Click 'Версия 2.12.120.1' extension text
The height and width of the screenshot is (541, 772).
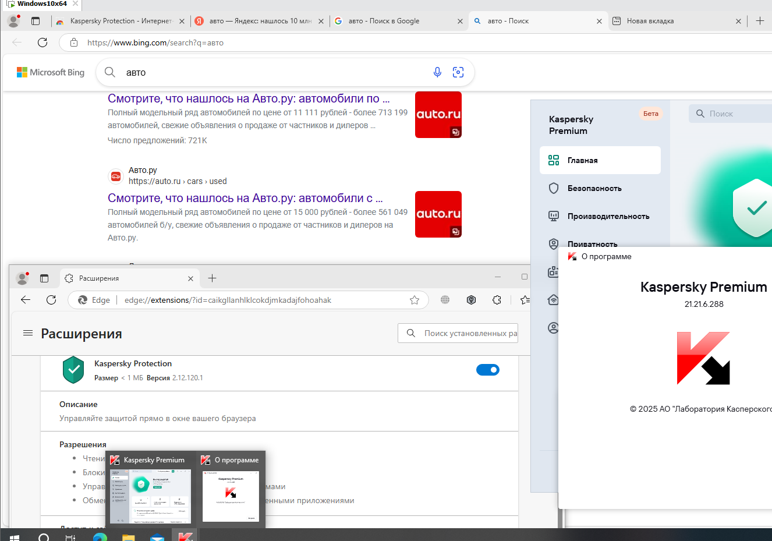(175, 378)
